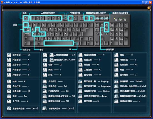Click the highlighted F8 key on keyboard image
This screenshot has width=153, height=119.
[x=70, y=18]
